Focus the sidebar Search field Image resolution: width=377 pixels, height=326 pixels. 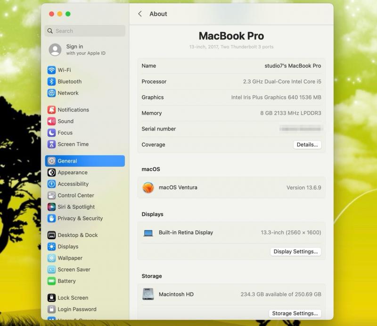[x=85, y=31]
